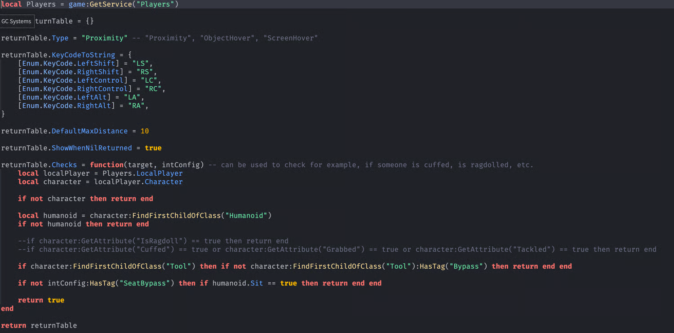Click "ScreenHover" in the Type comment
The height and width of the screenshot is (333, 674).
(x=290, y=38)
